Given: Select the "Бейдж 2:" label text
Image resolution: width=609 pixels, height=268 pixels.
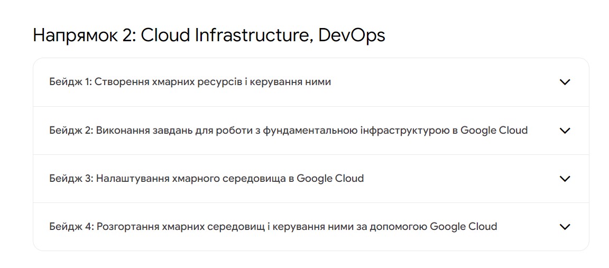Looking at the screenshot, I should point(71,131).
